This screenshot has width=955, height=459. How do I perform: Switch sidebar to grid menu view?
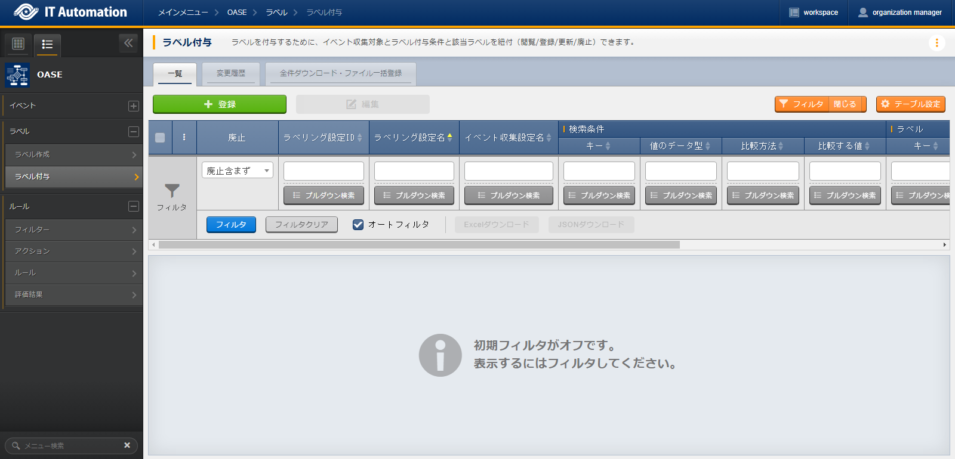(x=19, y=44)
